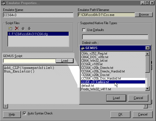Disable Auto Syntax Check checkbox
Viewport: 156px width, 121px height.
tap(24, 113)
